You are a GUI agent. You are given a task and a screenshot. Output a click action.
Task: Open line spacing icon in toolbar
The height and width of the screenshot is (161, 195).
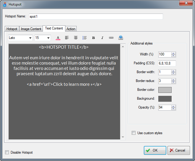tap(84, 38)
